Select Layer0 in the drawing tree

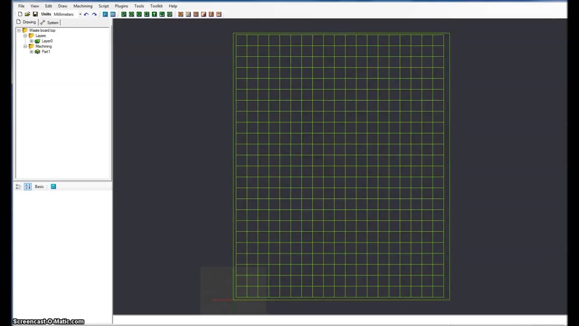47,41
